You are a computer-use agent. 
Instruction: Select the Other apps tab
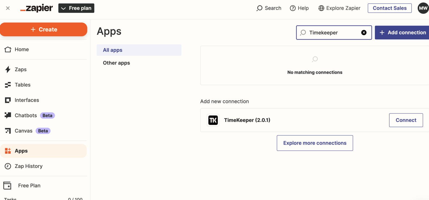tap(139, 63)
